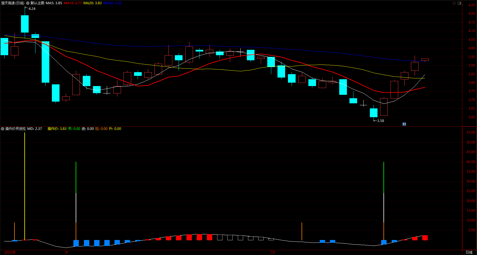Expand the 操作价买进拉 indicator dropdown arrow

tap(3, 129)
